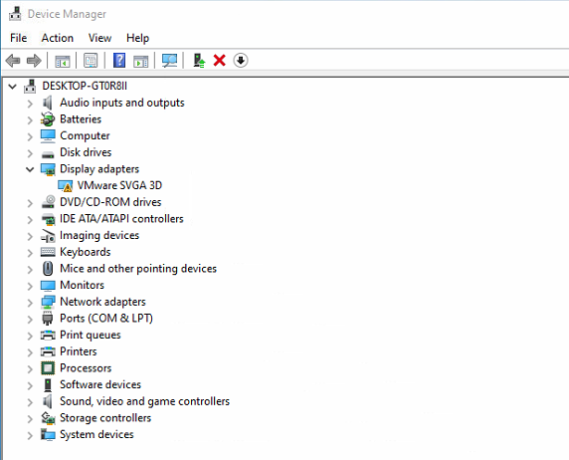Select the VMware SVGA 3D device

tap(119, 185)
